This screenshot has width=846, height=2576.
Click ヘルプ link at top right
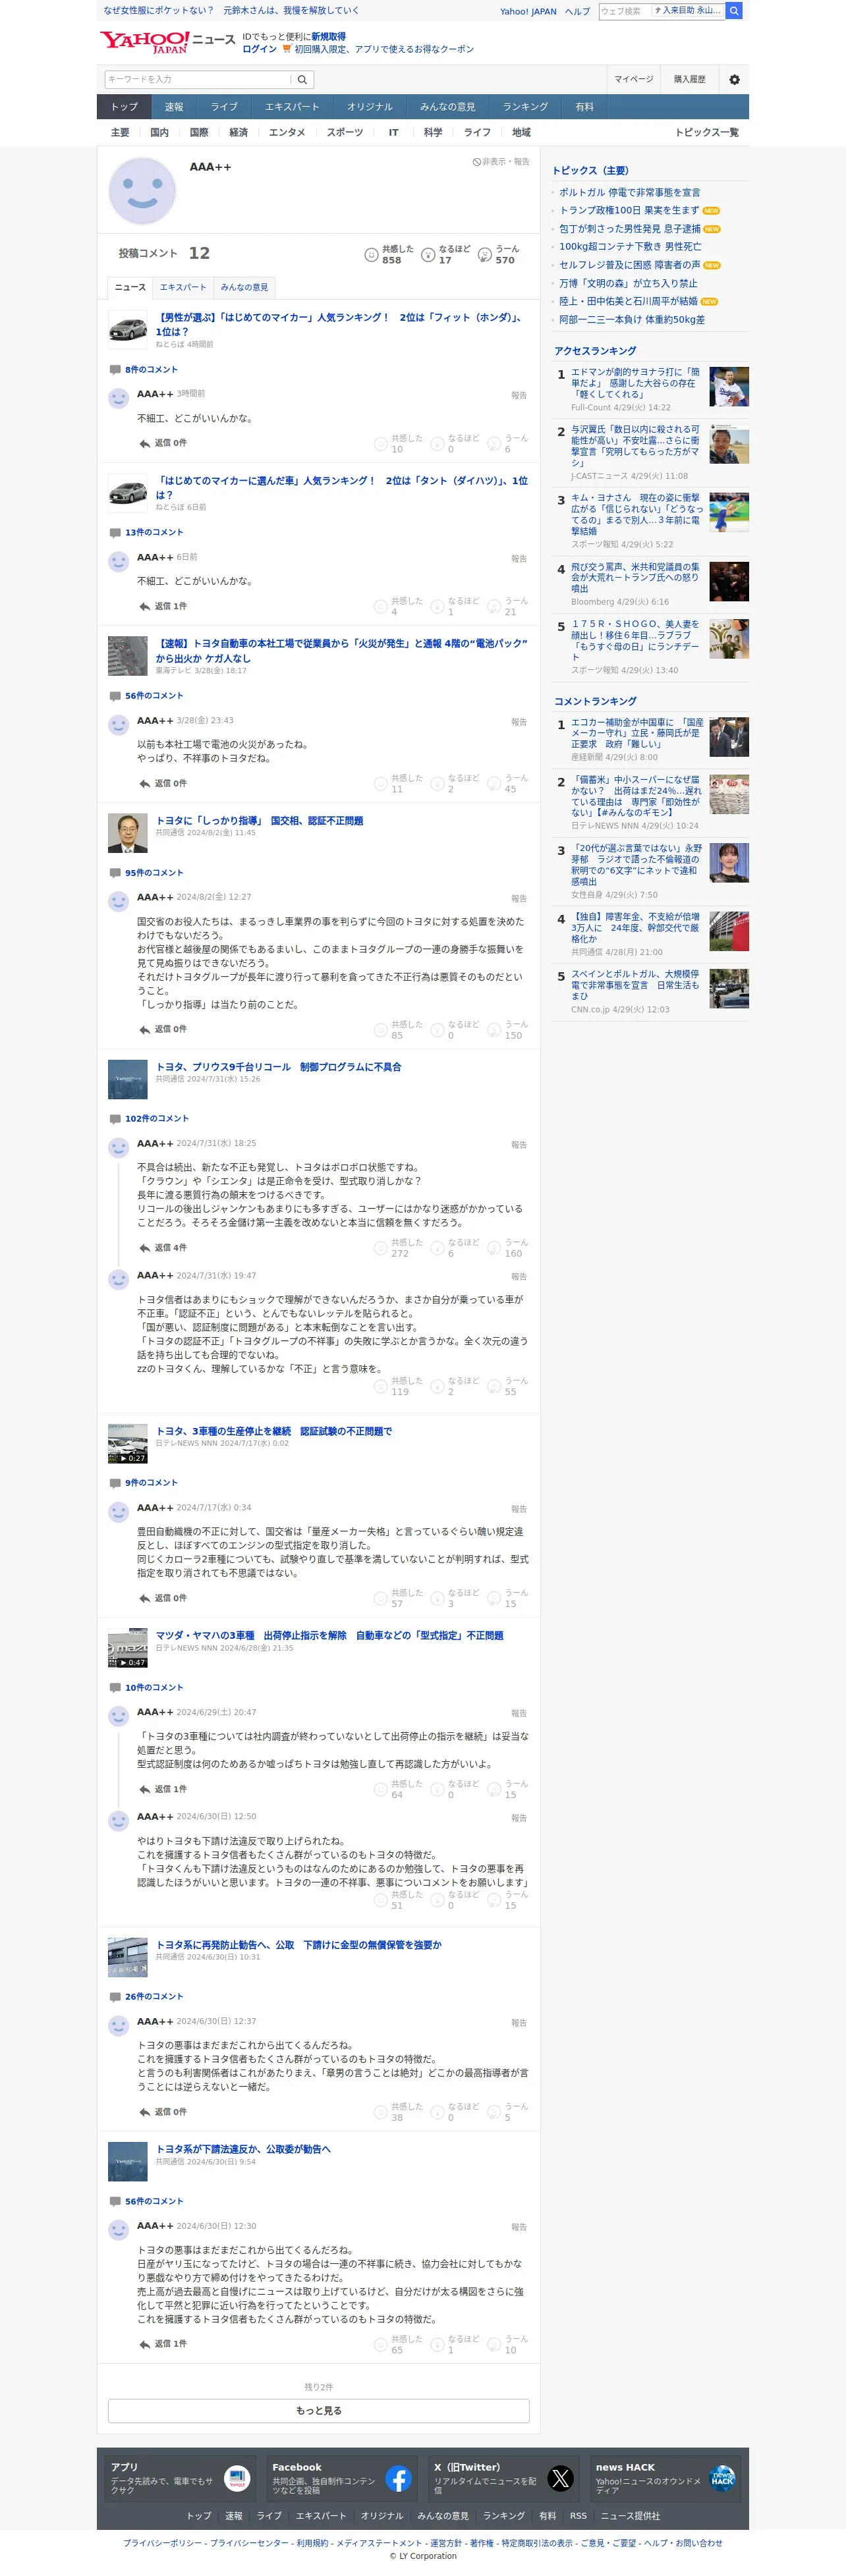577,11
